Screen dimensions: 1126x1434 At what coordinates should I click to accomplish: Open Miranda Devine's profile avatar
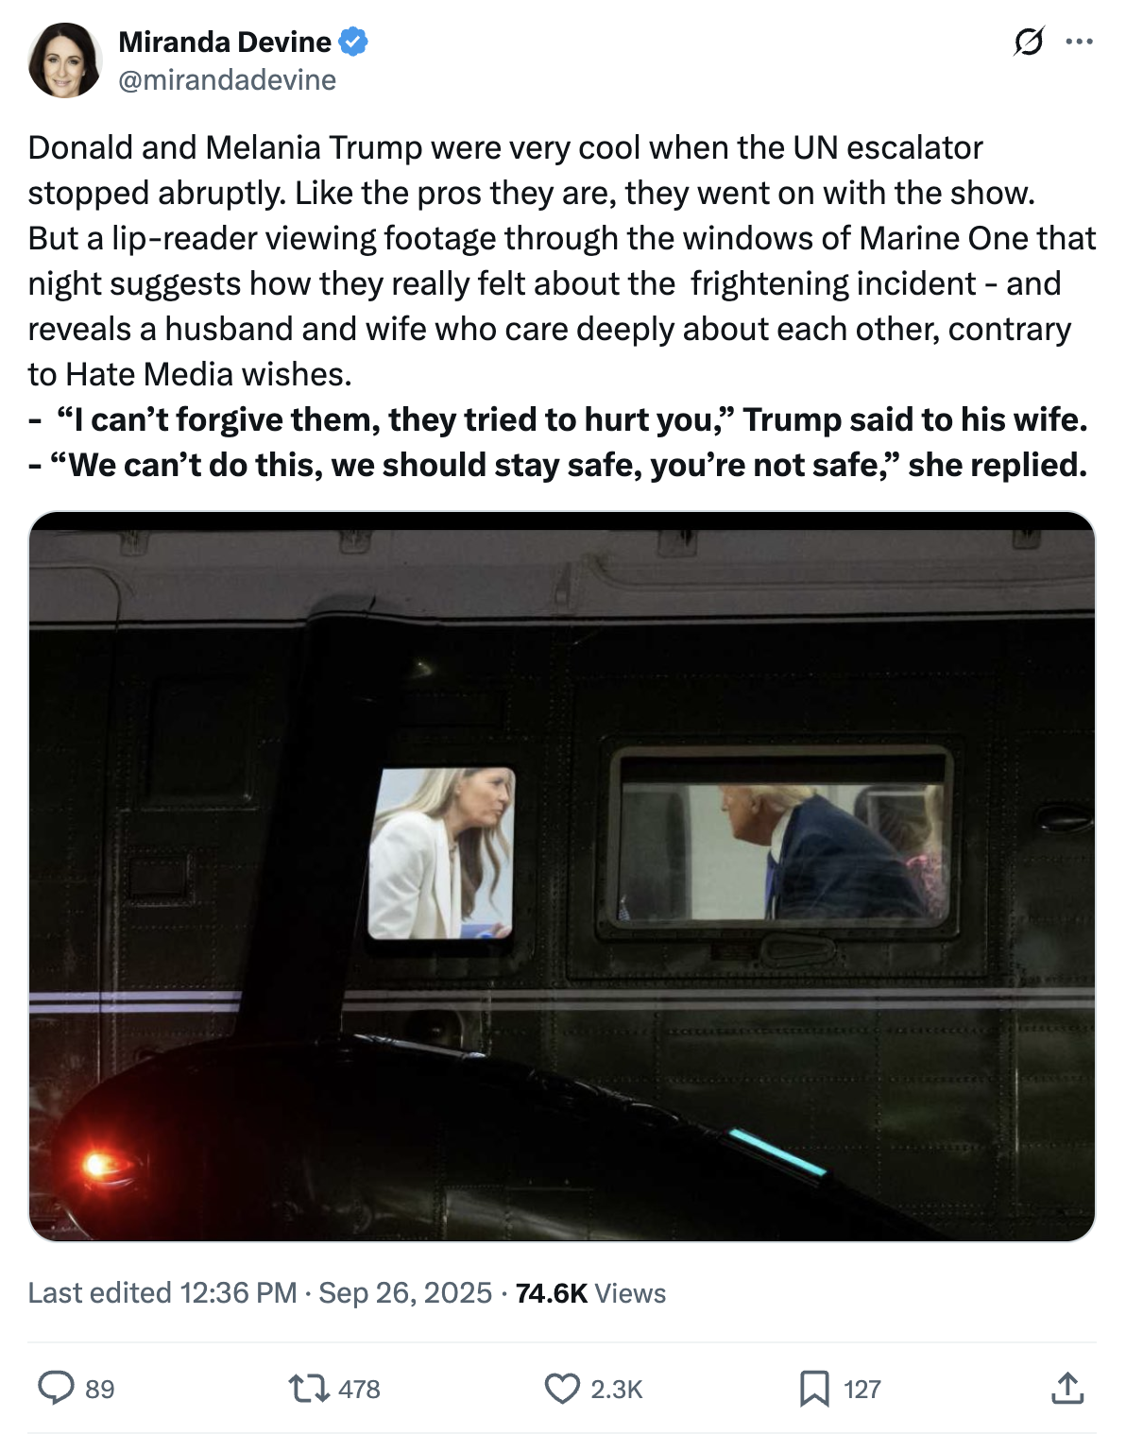pos(64,61)
